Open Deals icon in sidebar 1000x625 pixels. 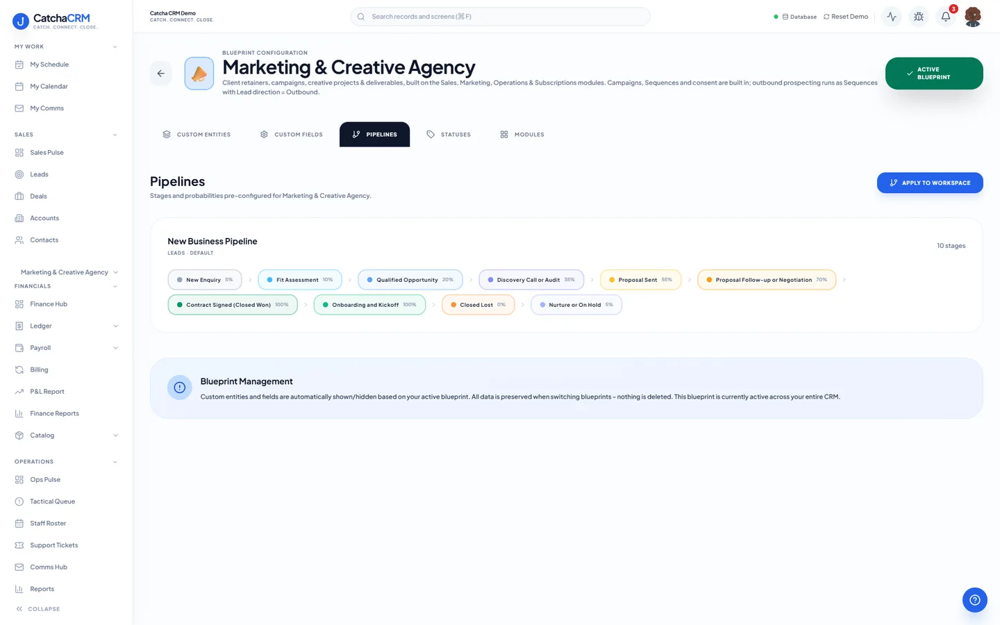click(19, 197)
